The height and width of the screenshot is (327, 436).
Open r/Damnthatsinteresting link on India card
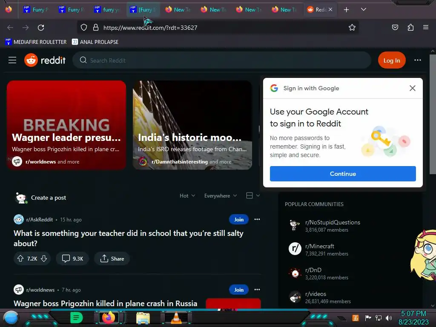click(x=179, y=161)
